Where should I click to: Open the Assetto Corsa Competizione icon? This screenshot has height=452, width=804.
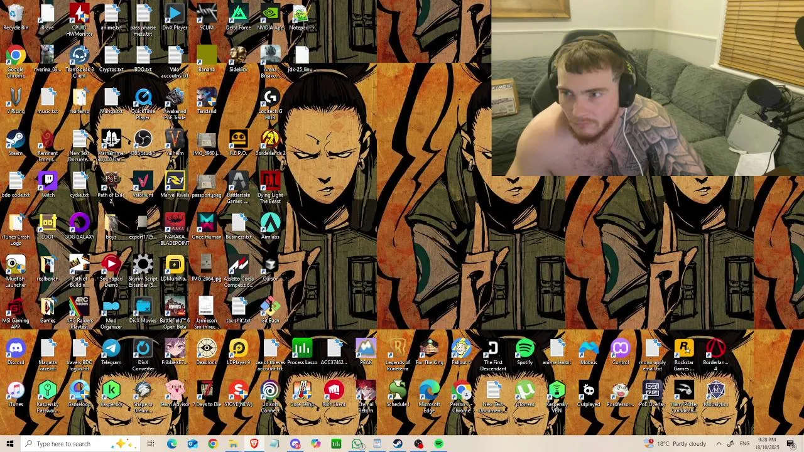[239, 271]
